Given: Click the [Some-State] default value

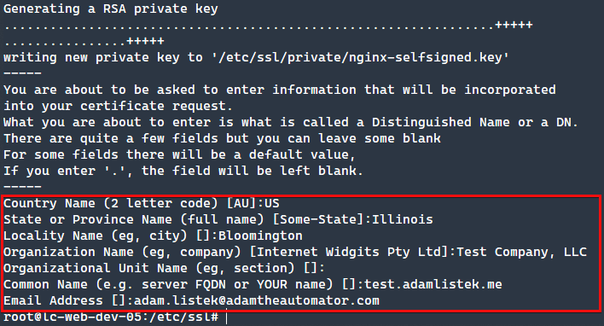Looking at the screenshot, I should [318, 219].
